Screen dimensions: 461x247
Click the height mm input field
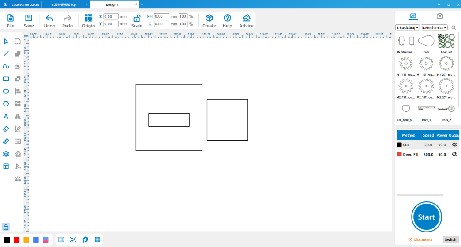162,24
